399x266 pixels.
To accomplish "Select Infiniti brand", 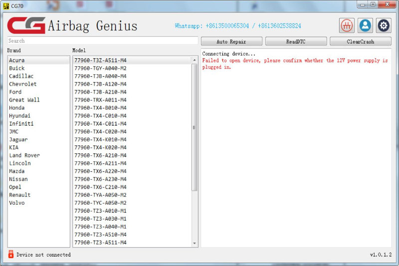I will point(39,124).
